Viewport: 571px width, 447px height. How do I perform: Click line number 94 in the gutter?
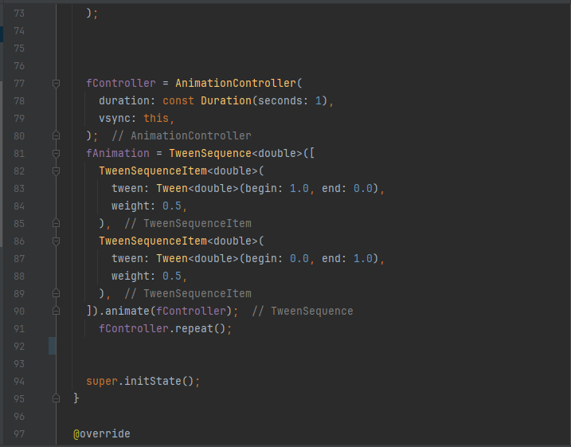pyautogui.click(x=19, y=382)
